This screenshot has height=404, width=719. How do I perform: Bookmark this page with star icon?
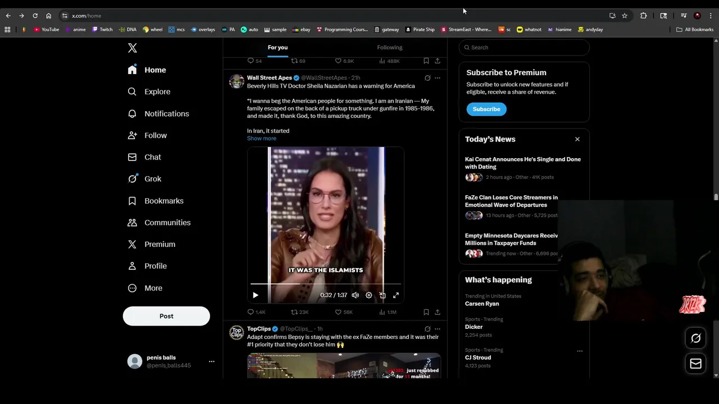[x=625, y=16]
